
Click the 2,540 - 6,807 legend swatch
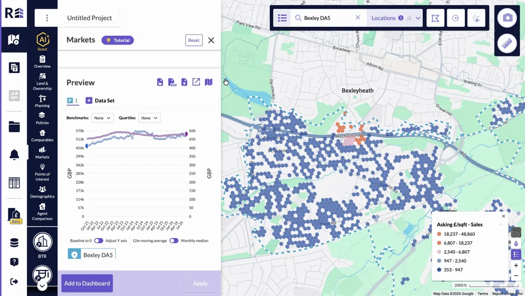(439, 252)
